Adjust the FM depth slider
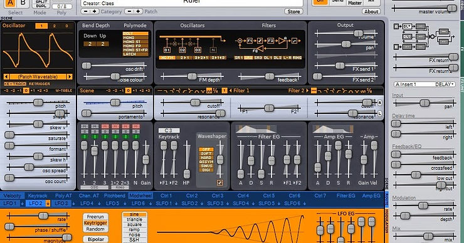The width and height of the screenshot is (464, 243). coord(192,76)
